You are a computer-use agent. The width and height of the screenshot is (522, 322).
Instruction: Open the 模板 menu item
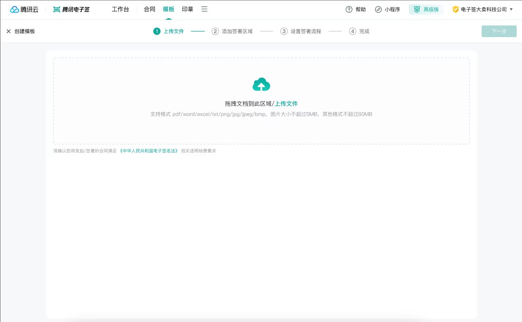point(168,9)
